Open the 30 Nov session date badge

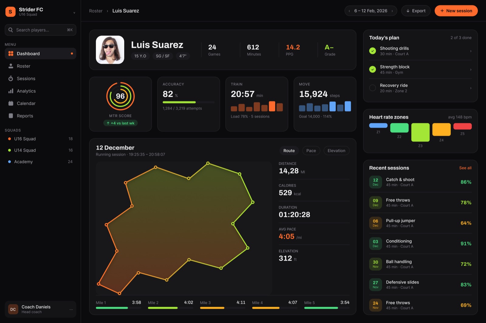click(x=375, y=264)
